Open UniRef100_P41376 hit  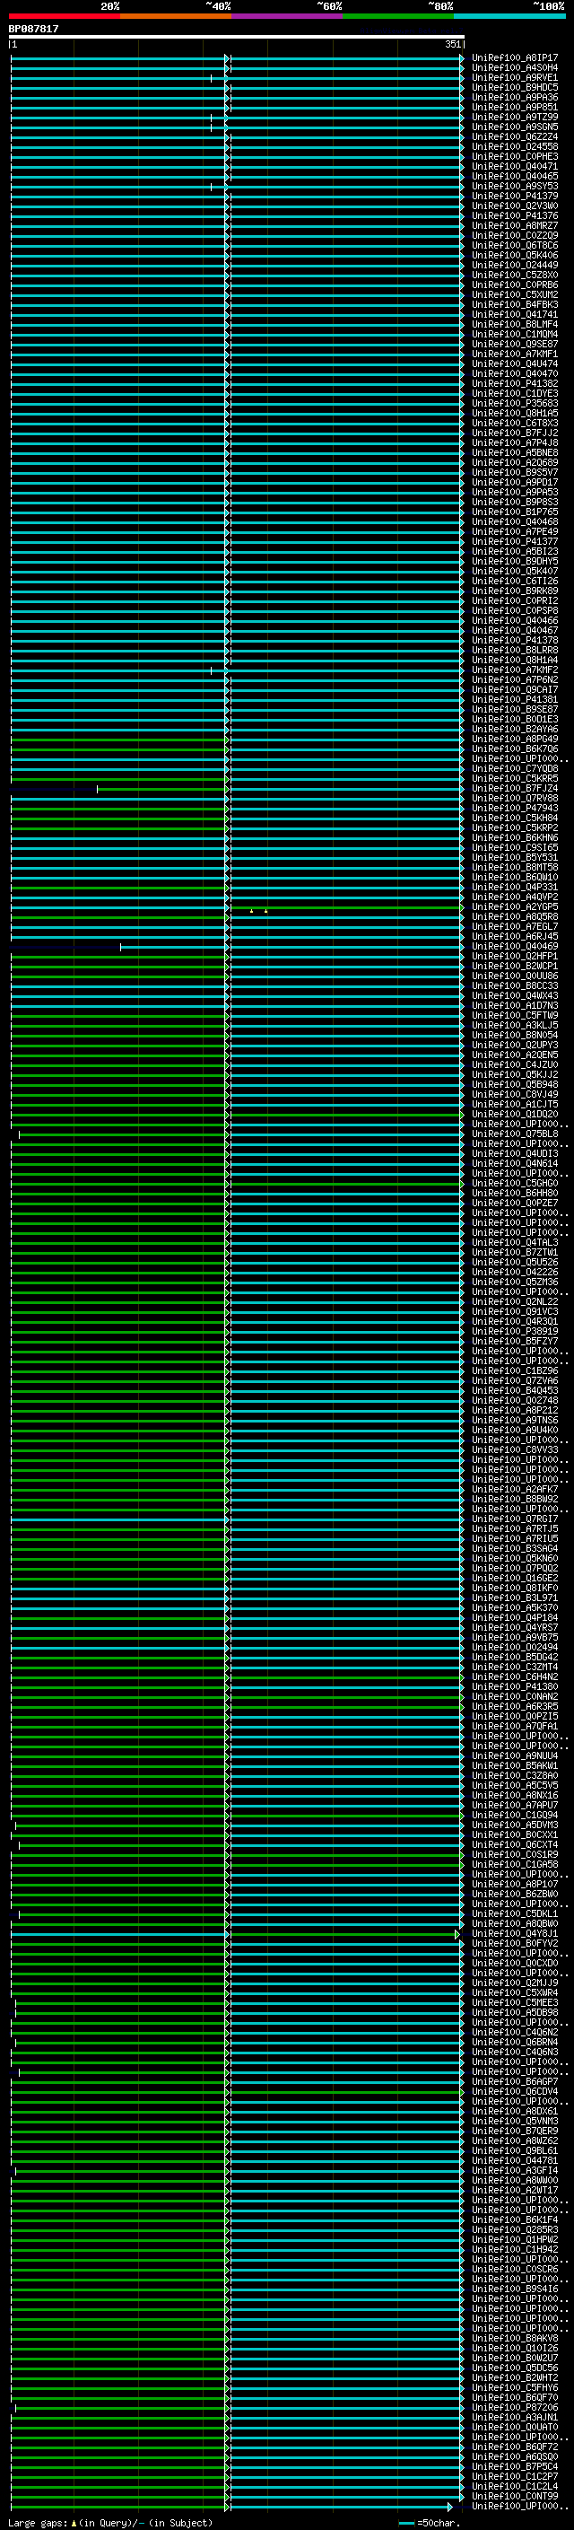(x=514, y=215)
